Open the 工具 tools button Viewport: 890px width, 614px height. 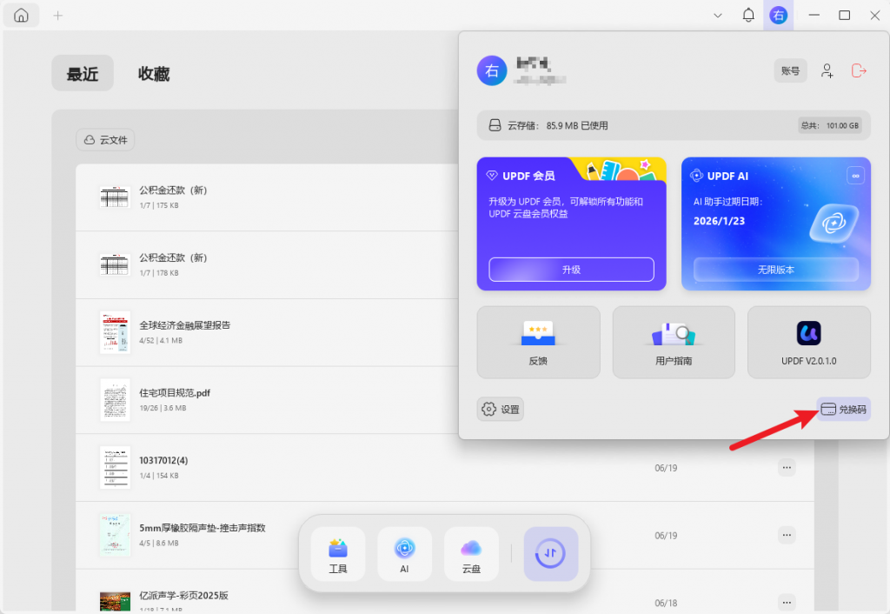coord(338,554)
